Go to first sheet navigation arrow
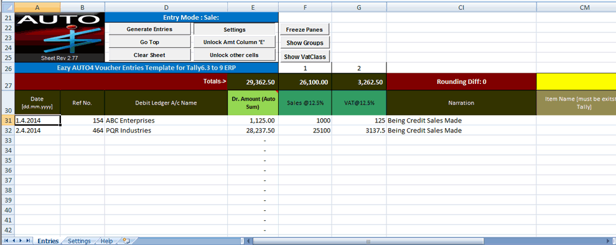Image resolution: width=616 pixels, height=245 pixels. point(6,241)
